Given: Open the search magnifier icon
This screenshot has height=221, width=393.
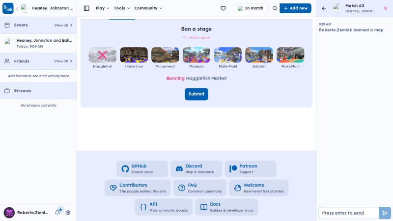Looking at the screenshot, I should (x=275, y=8).
